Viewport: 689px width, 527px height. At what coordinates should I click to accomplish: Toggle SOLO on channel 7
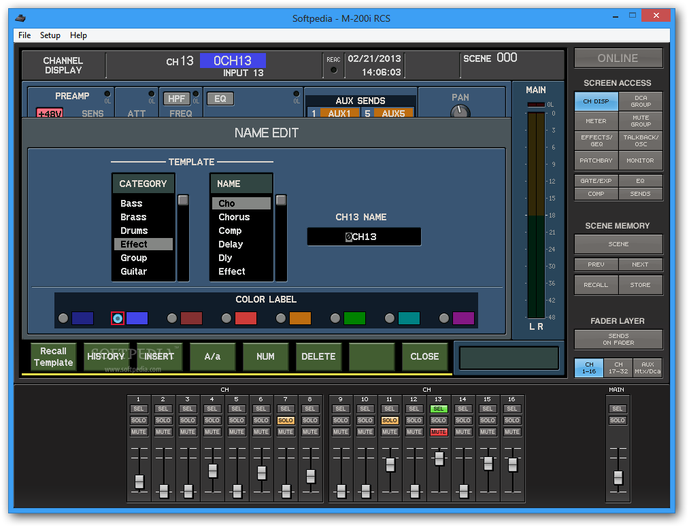pos(286,420)
